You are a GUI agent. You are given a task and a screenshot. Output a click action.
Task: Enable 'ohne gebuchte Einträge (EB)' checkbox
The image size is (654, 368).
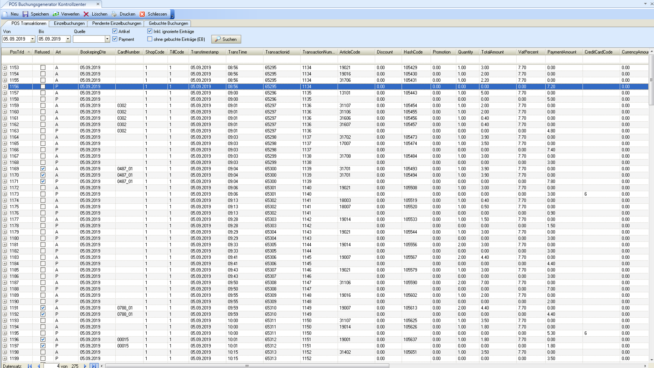[x=150, y=39]
